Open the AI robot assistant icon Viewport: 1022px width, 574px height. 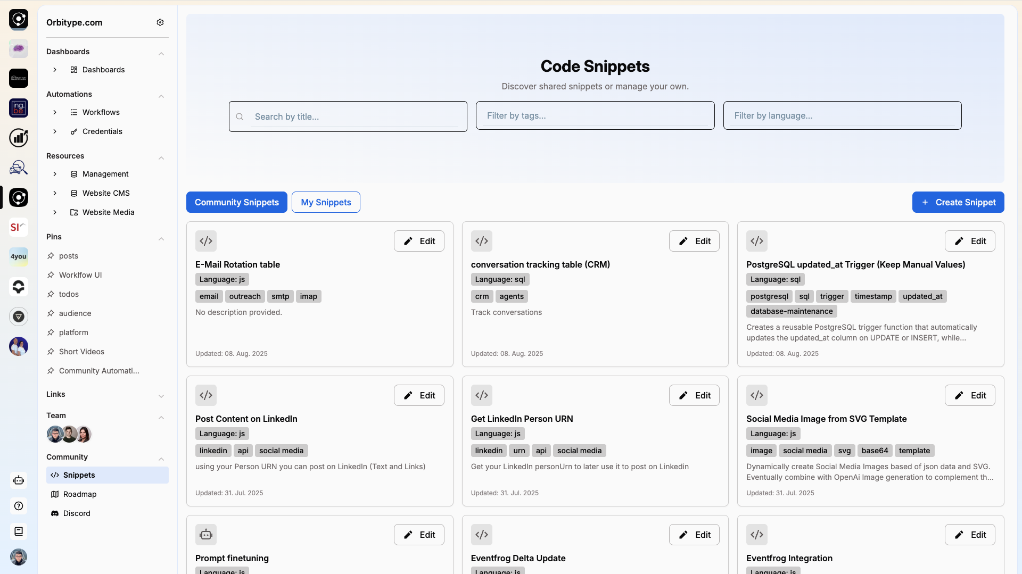(19, 480)
